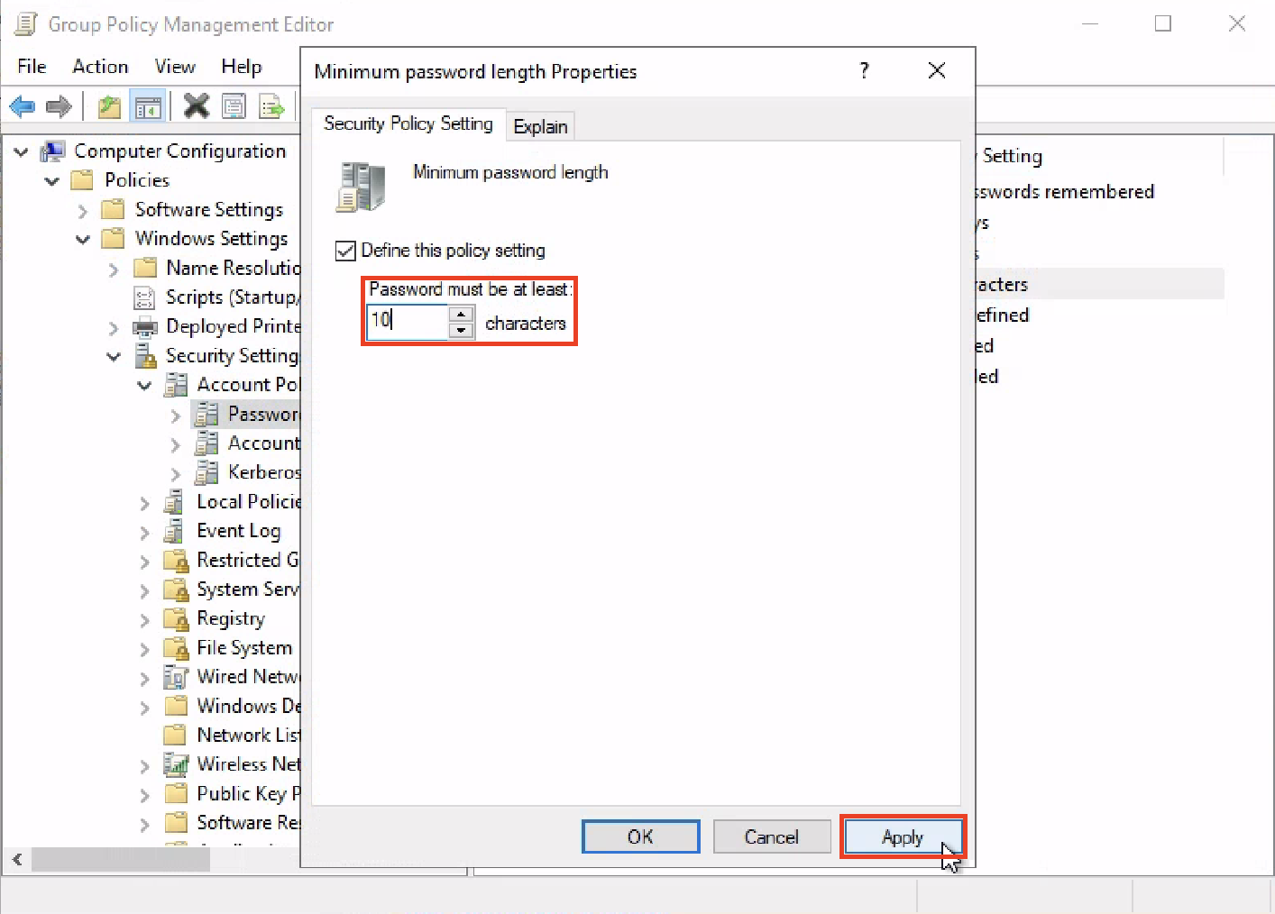Open the Action menu
Screen dimensions: 1275x914
point(100,66)
